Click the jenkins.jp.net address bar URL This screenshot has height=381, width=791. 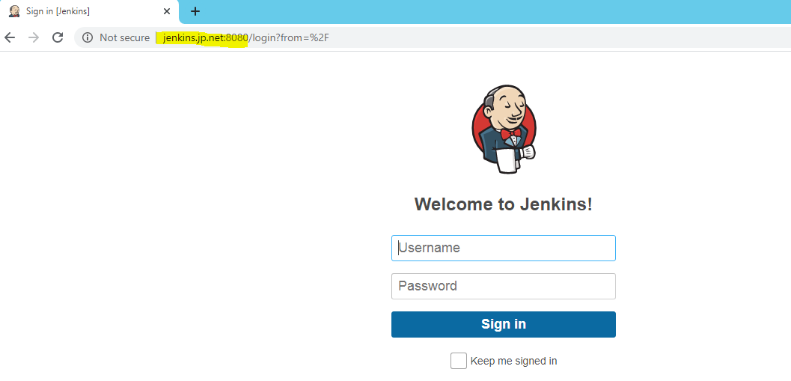[x=246, y=37]
